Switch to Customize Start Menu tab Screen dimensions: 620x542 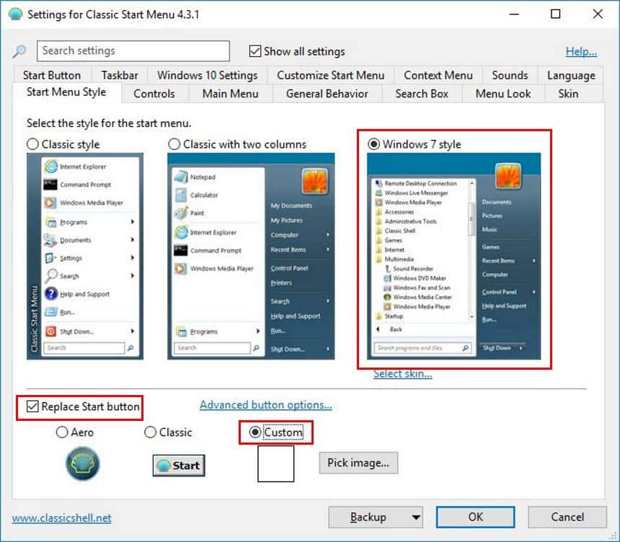coord(331,75)
